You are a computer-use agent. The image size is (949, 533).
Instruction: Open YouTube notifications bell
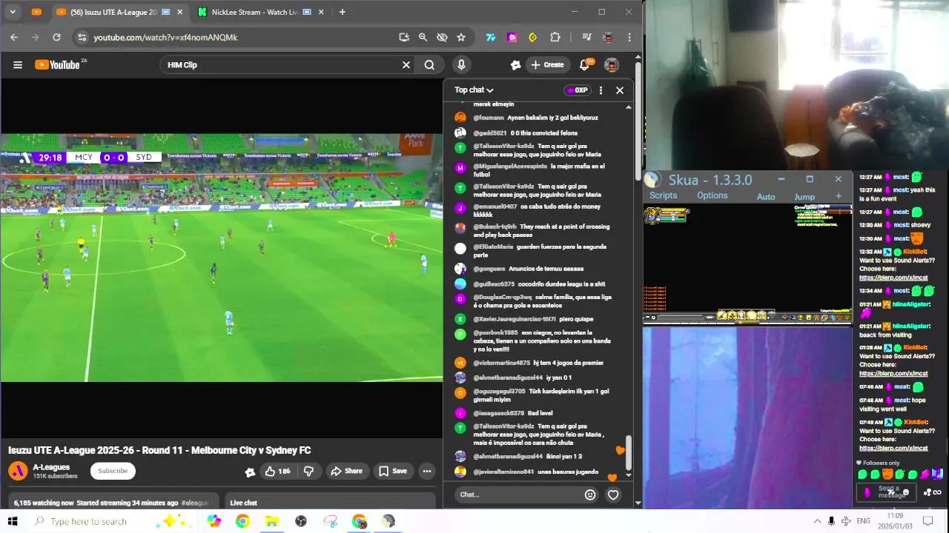click(584, 65)
